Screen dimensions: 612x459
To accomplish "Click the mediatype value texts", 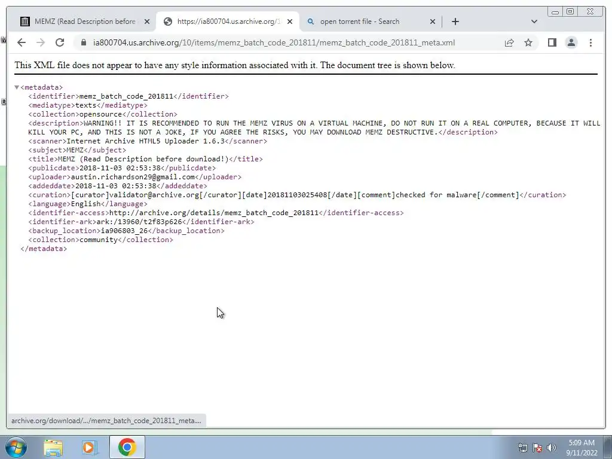I will 86,105.
